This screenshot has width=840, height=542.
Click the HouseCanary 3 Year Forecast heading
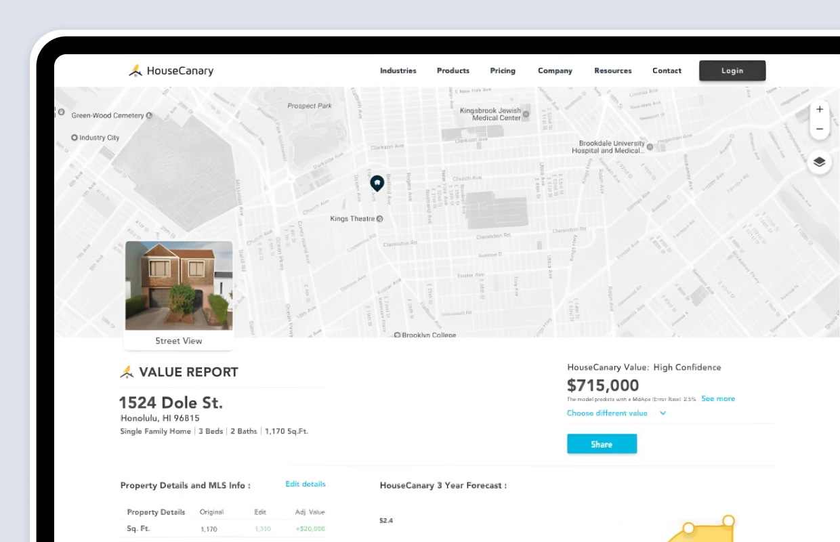click(x=443, y=485)
